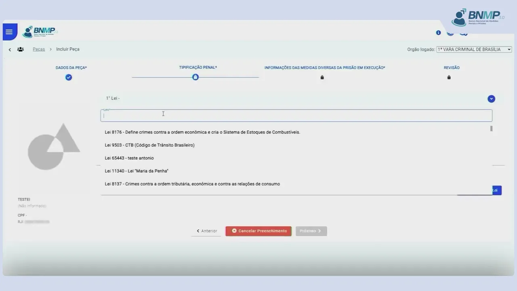
Task: Click the completed Dados da Peça check icon
Action: [x=69, y=77]
